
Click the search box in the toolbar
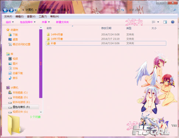point(151,10)
